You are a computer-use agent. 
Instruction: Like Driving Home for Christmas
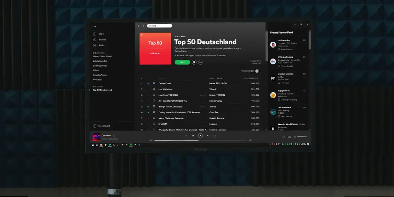click(x=154, y=112)
